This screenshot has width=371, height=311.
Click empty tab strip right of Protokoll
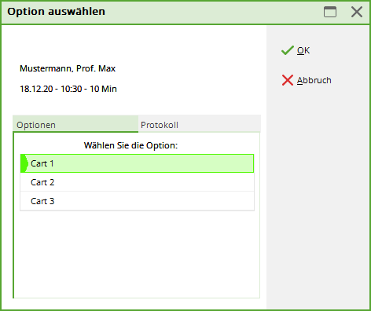(x=220, y=124)
